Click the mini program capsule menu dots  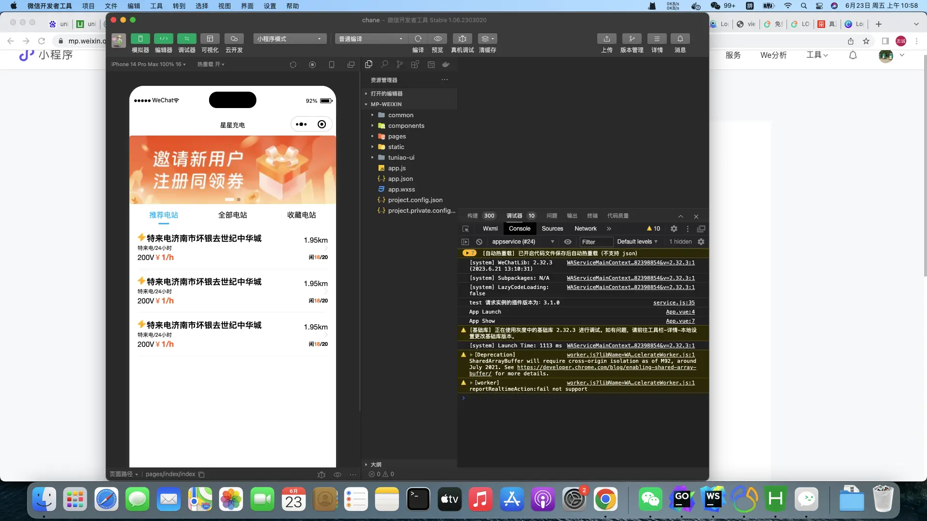[x=301, y=124]
